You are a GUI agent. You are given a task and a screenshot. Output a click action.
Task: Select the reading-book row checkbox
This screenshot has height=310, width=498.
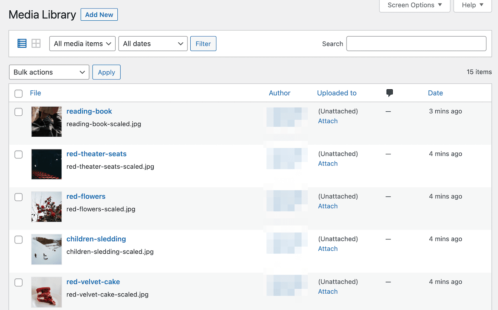[x=18, y=112]
